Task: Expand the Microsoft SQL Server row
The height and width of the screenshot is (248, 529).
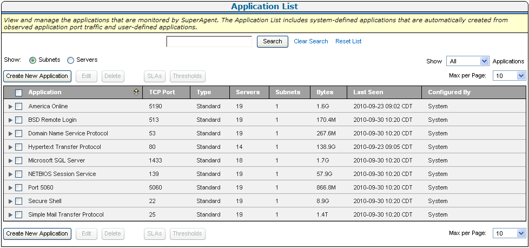Action: 10,161
